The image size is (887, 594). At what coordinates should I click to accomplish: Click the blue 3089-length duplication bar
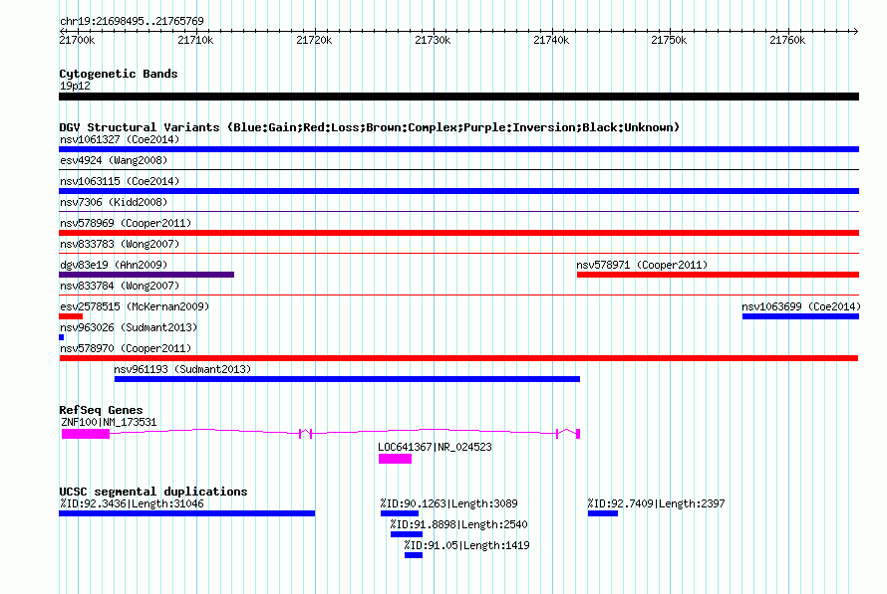pyautogui.click(x=400, y=513)
